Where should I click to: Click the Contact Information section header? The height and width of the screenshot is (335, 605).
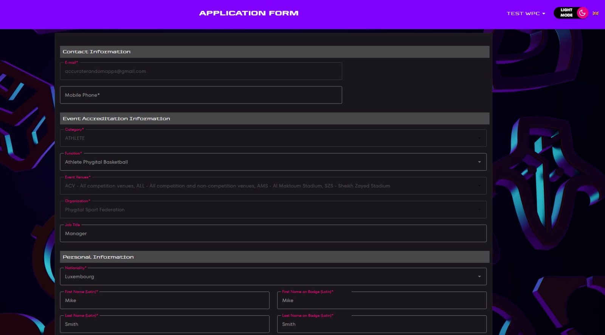[x=275, y=52]
